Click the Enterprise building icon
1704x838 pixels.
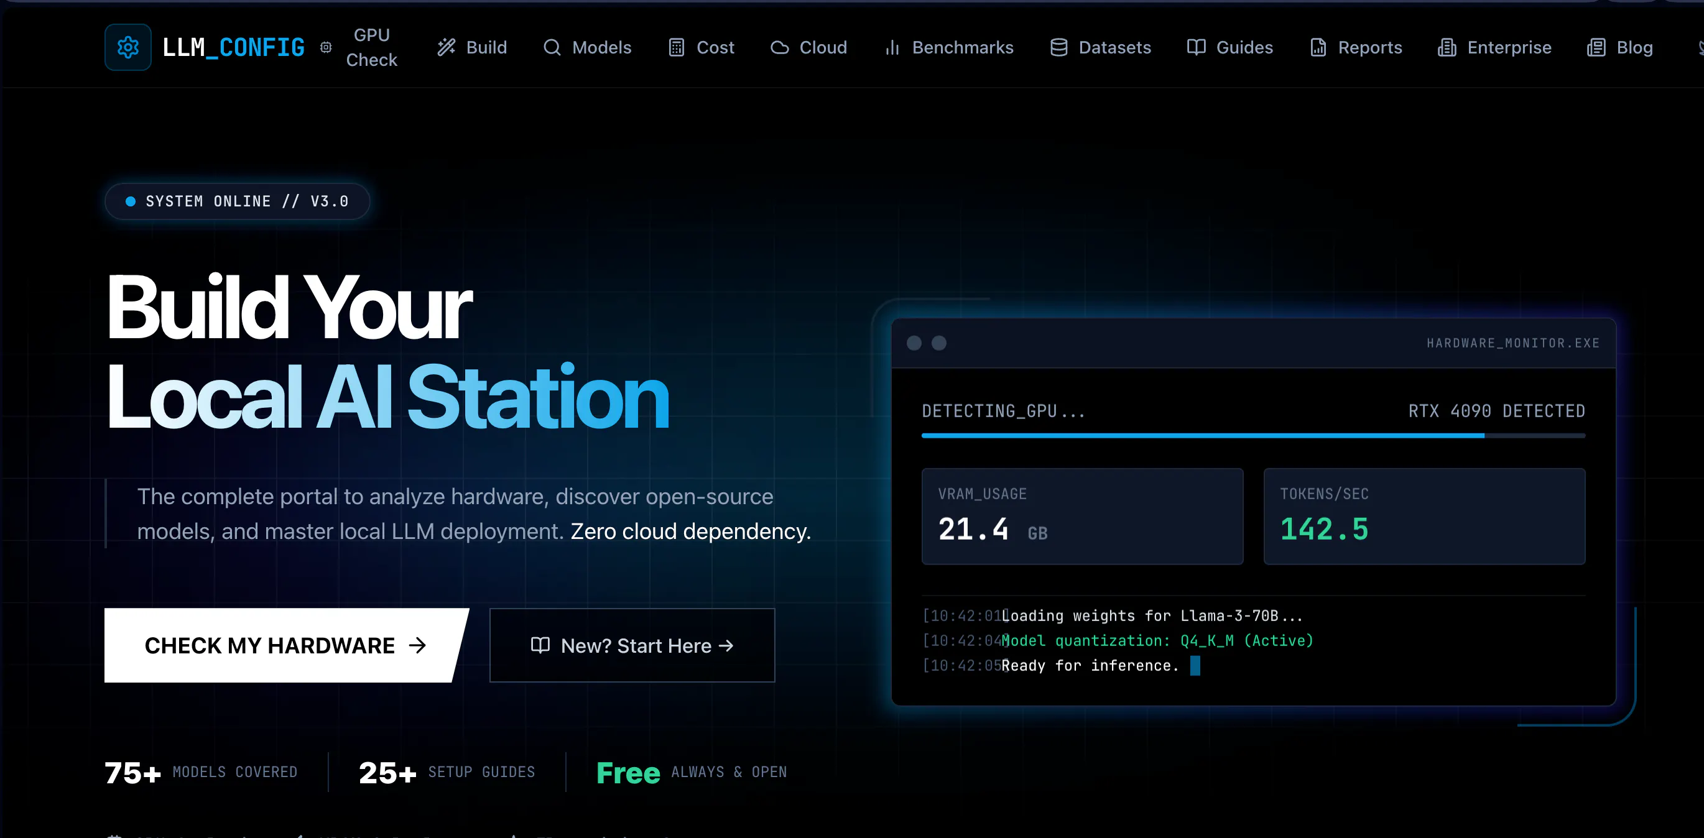[1447, 48]
